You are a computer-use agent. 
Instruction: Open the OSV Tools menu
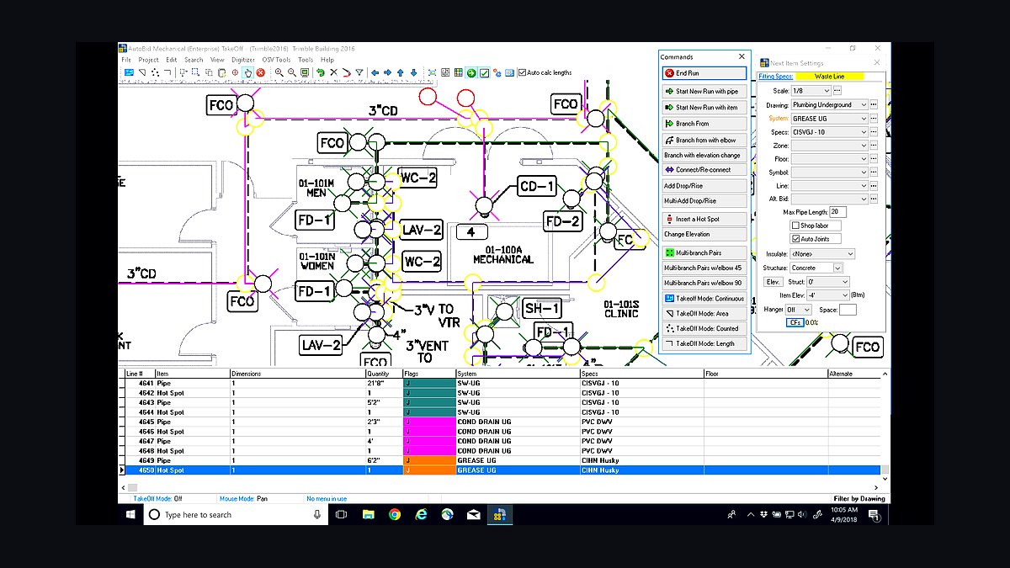point(276,60)
